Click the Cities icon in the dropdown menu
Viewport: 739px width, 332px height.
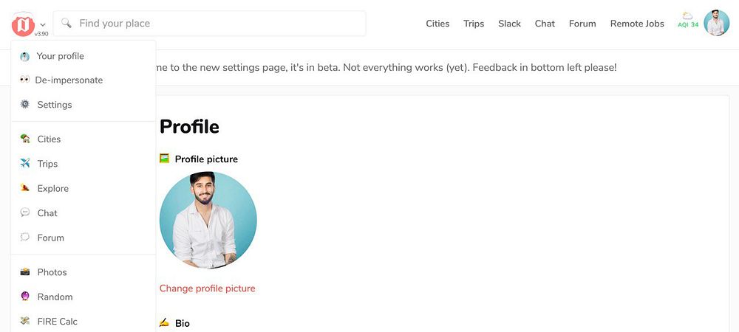click(x=25, y=139)
